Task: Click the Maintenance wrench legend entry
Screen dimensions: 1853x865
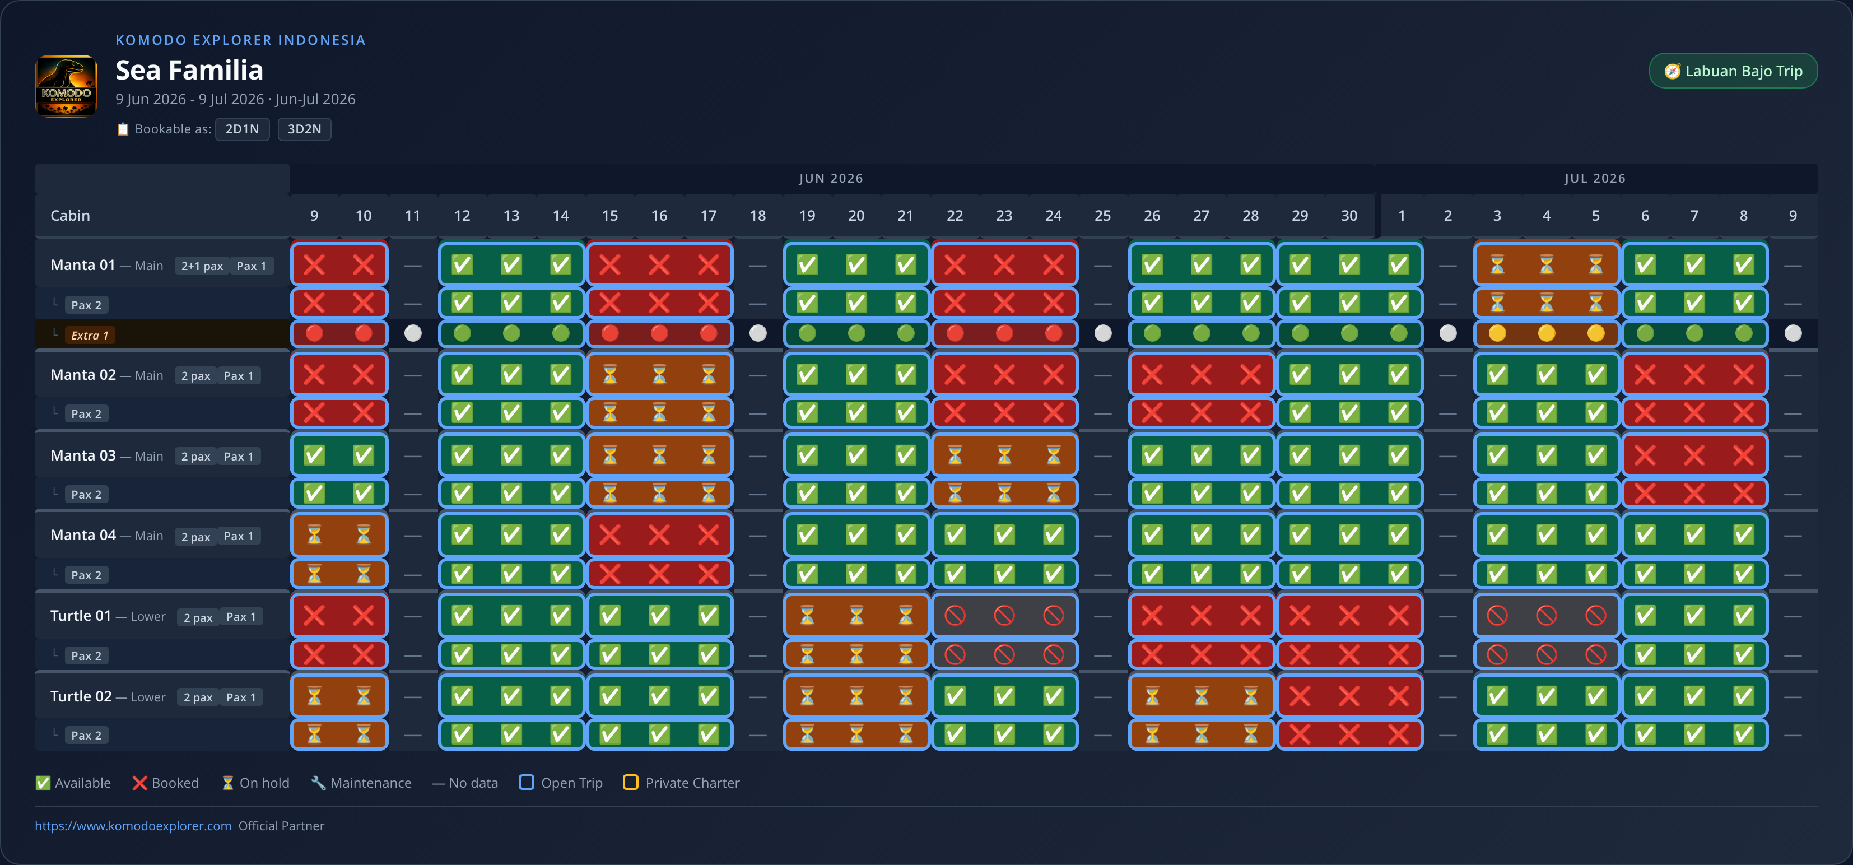Action: [361, 782]
